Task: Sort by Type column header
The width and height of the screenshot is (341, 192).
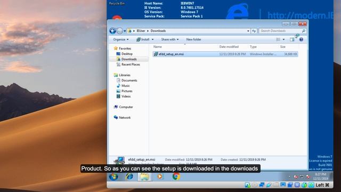Action: tap(253, 47)
